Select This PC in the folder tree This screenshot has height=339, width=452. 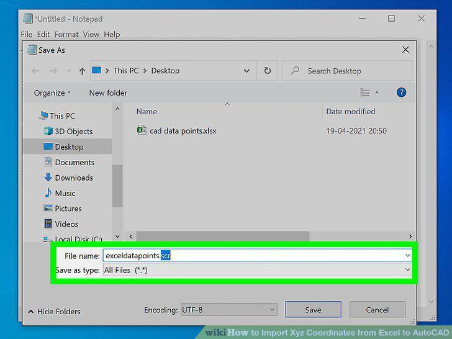[x=62, y=115]
